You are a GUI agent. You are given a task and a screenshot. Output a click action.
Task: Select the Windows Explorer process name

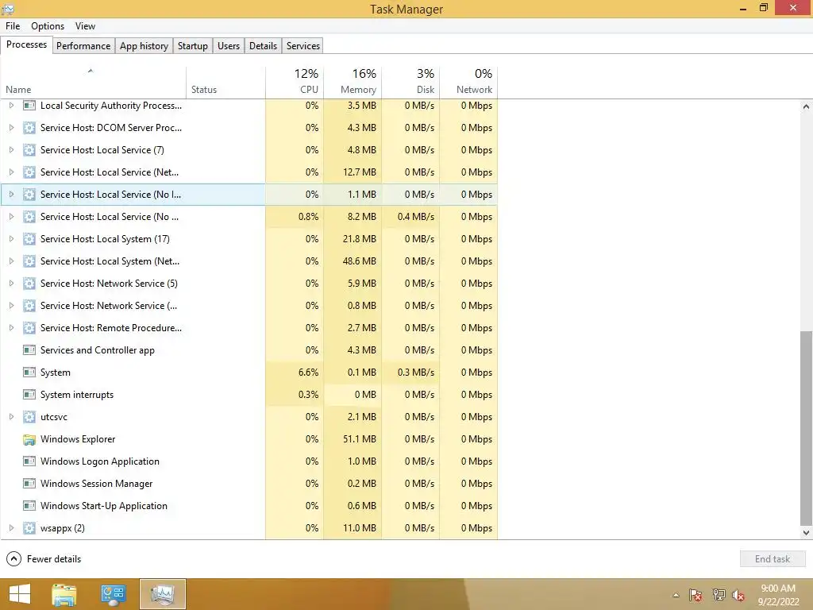tap(78, 439)
